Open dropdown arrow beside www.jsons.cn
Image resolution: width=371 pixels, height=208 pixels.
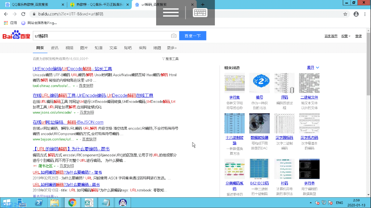click(x=75, y=113)
